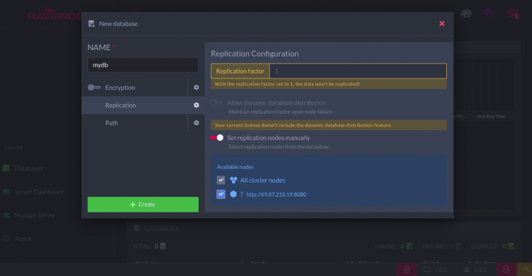Toggle the Encryption switch

coord(94,87)
